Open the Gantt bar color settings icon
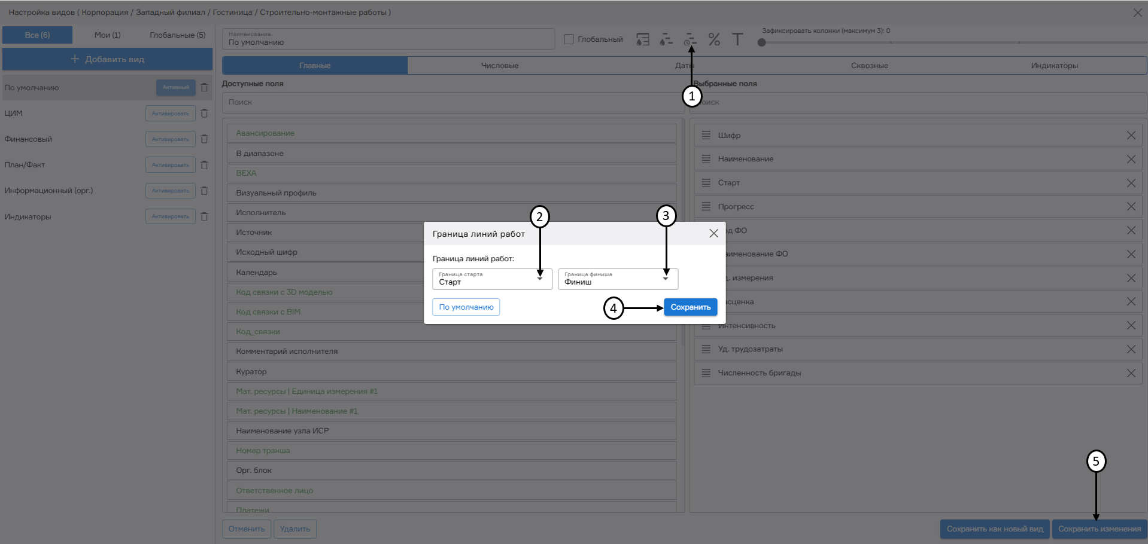Viewport: 1148px width, 544px height. point(666,39)
